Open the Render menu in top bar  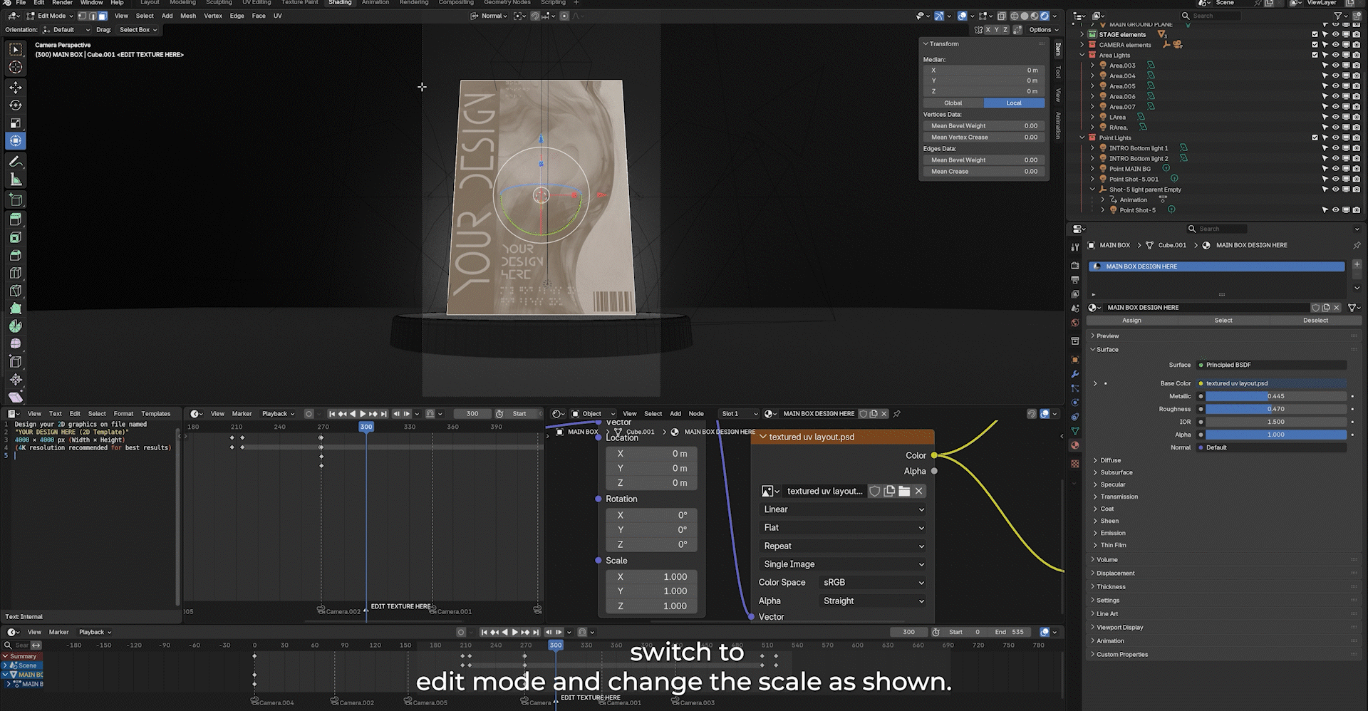(x=62, y=3)
